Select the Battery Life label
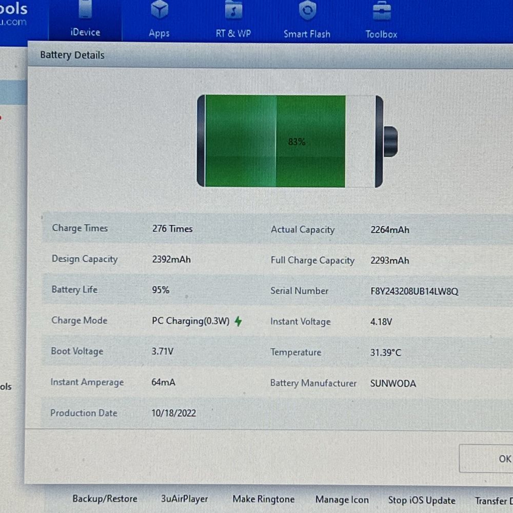This screenshot has height=513, width=513. point(74,289)
